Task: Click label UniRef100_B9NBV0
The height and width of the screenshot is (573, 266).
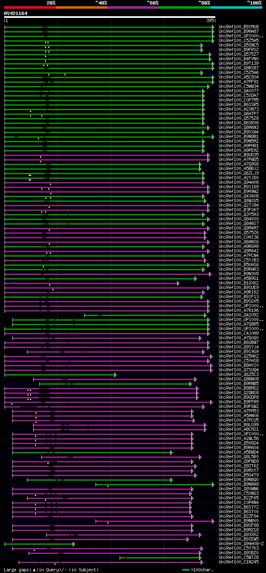Action: (x=239, y=521)
